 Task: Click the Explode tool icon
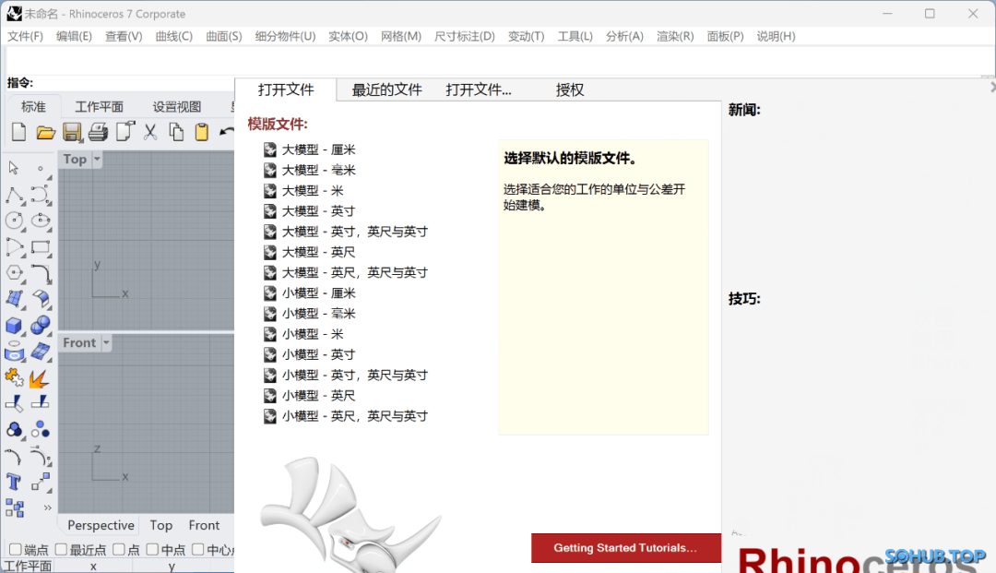click(x=39, y=378)
